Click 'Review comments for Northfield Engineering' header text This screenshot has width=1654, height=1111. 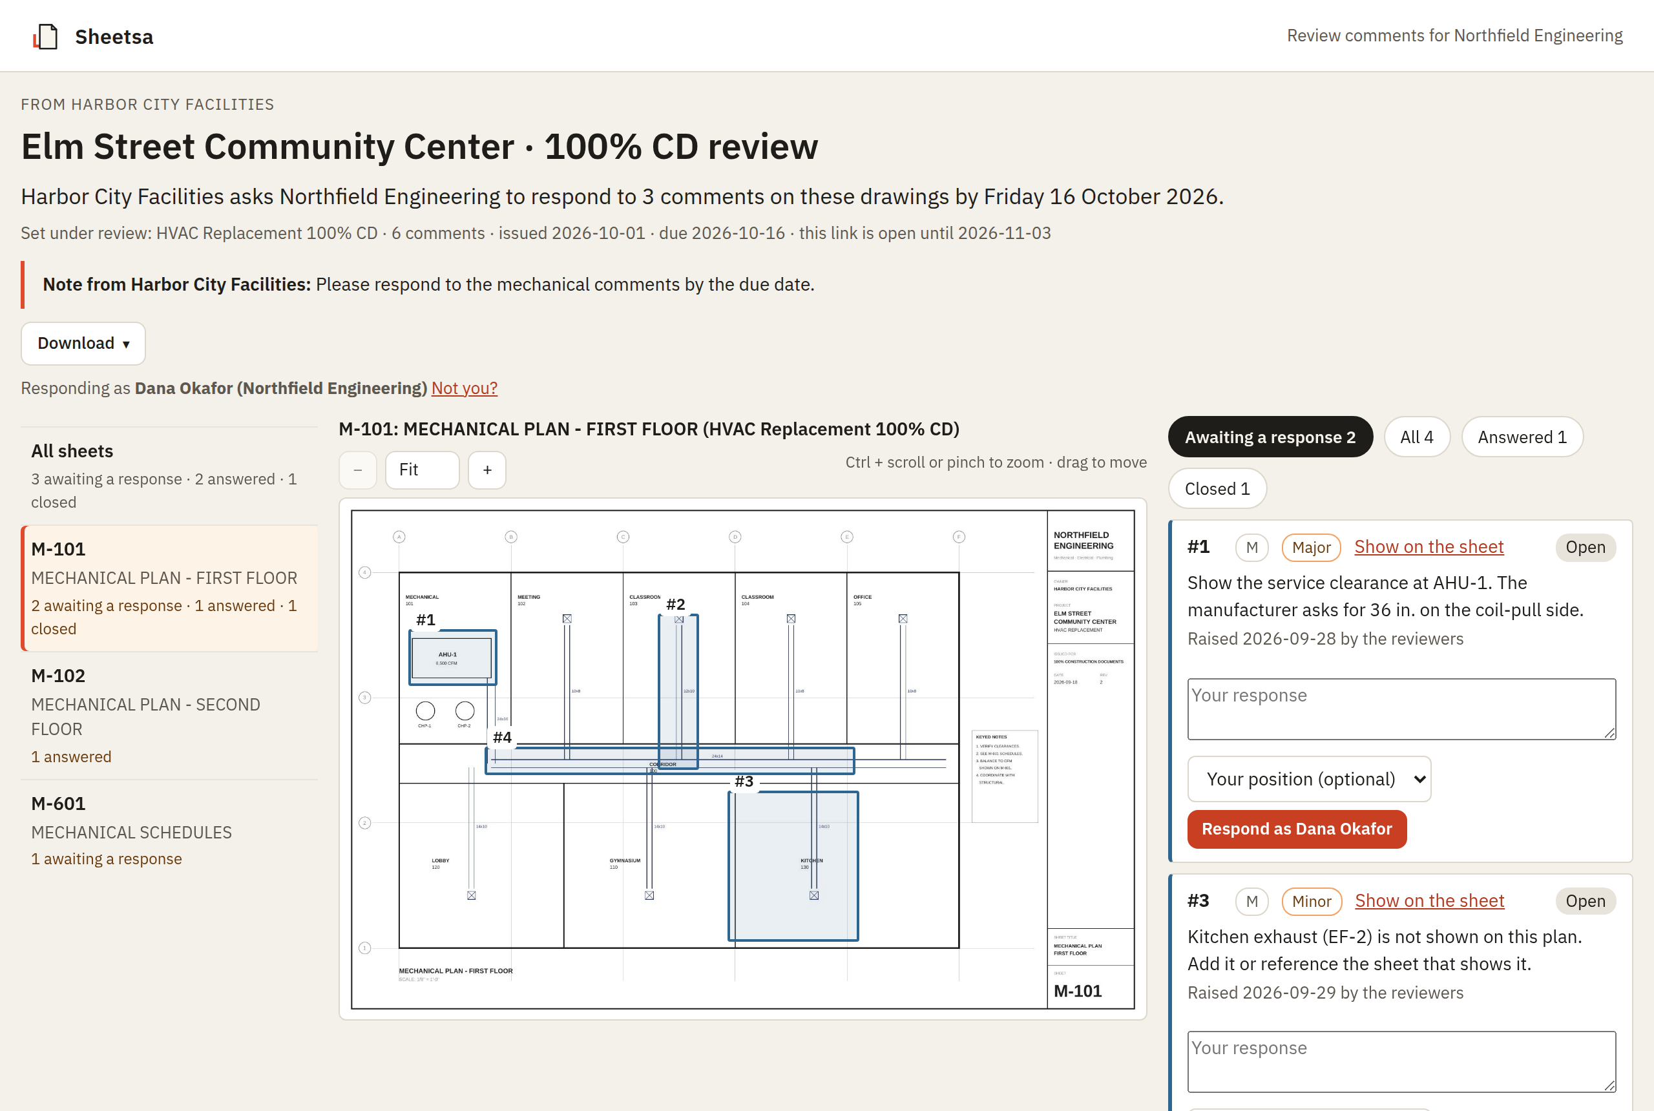pyautogui.click(x=1454, y=36)
